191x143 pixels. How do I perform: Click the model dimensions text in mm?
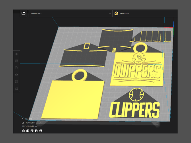(x=29, y=126)
